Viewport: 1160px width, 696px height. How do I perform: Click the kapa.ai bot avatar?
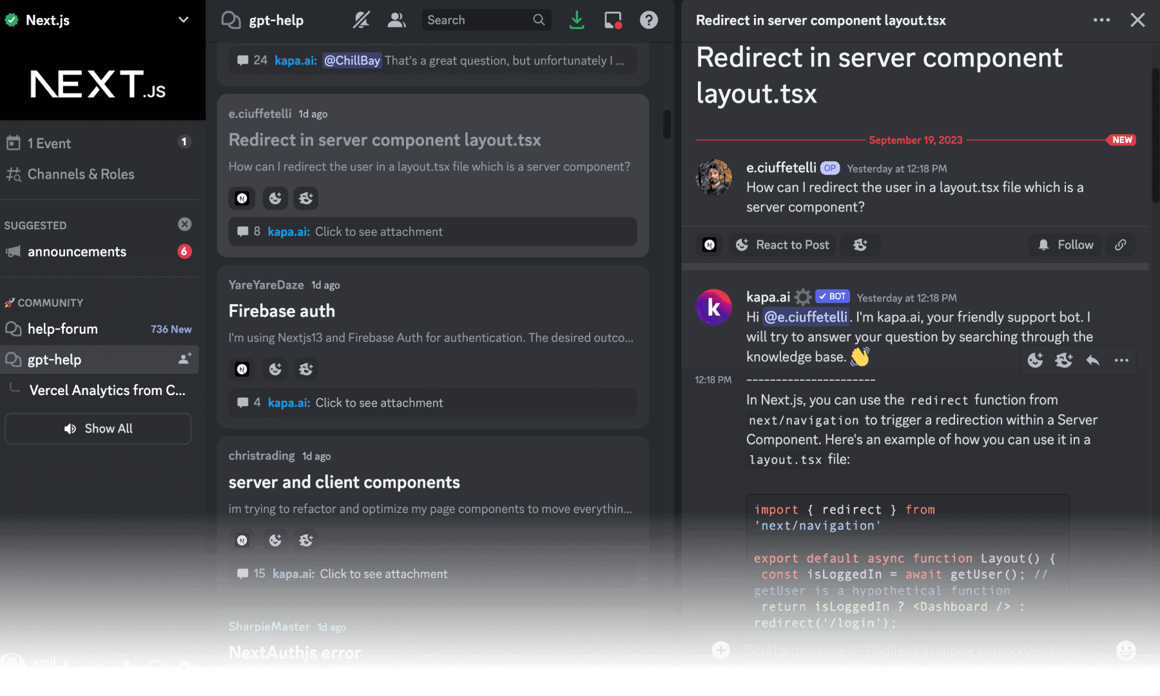coord(713,307)
